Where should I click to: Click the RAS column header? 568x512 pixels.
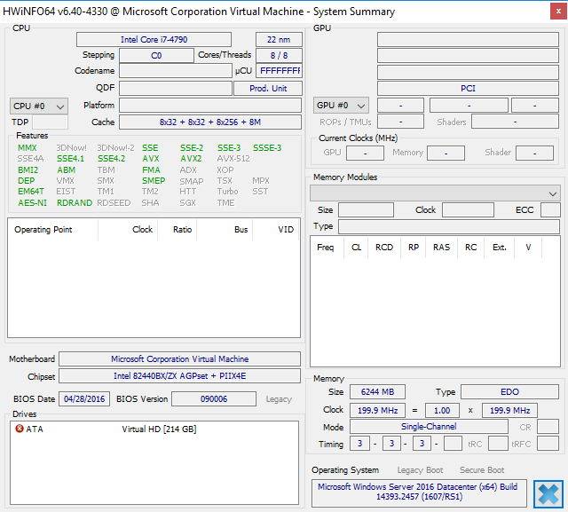(441, 248)
